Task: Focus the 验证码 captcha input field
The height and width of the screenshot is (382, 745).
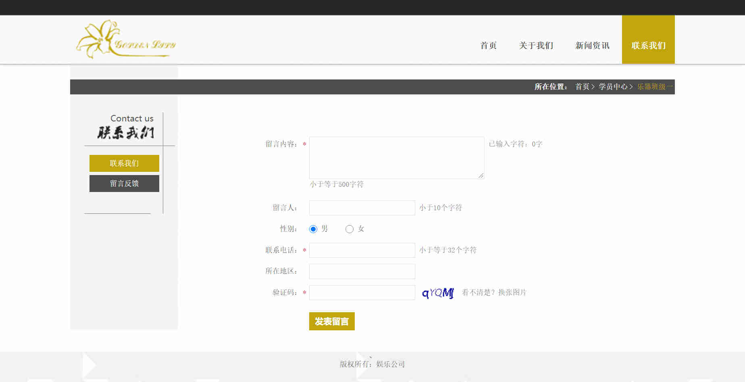Action: click(x=362, y=293)
